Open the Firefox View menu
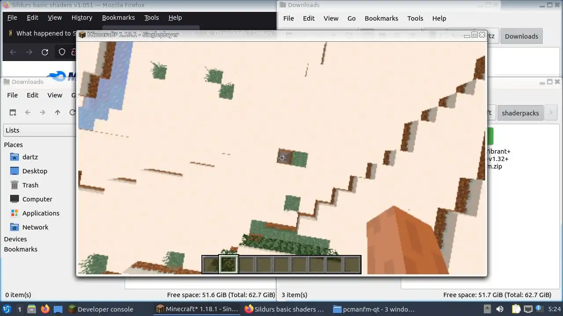This screenshot has height=316, width=563. pos(55,18)
